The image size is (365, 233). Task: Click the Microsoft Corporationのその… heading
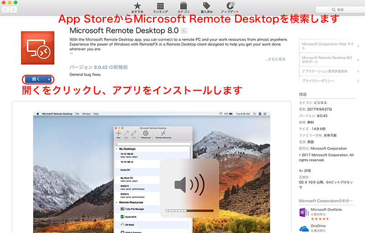pos(326,201)
